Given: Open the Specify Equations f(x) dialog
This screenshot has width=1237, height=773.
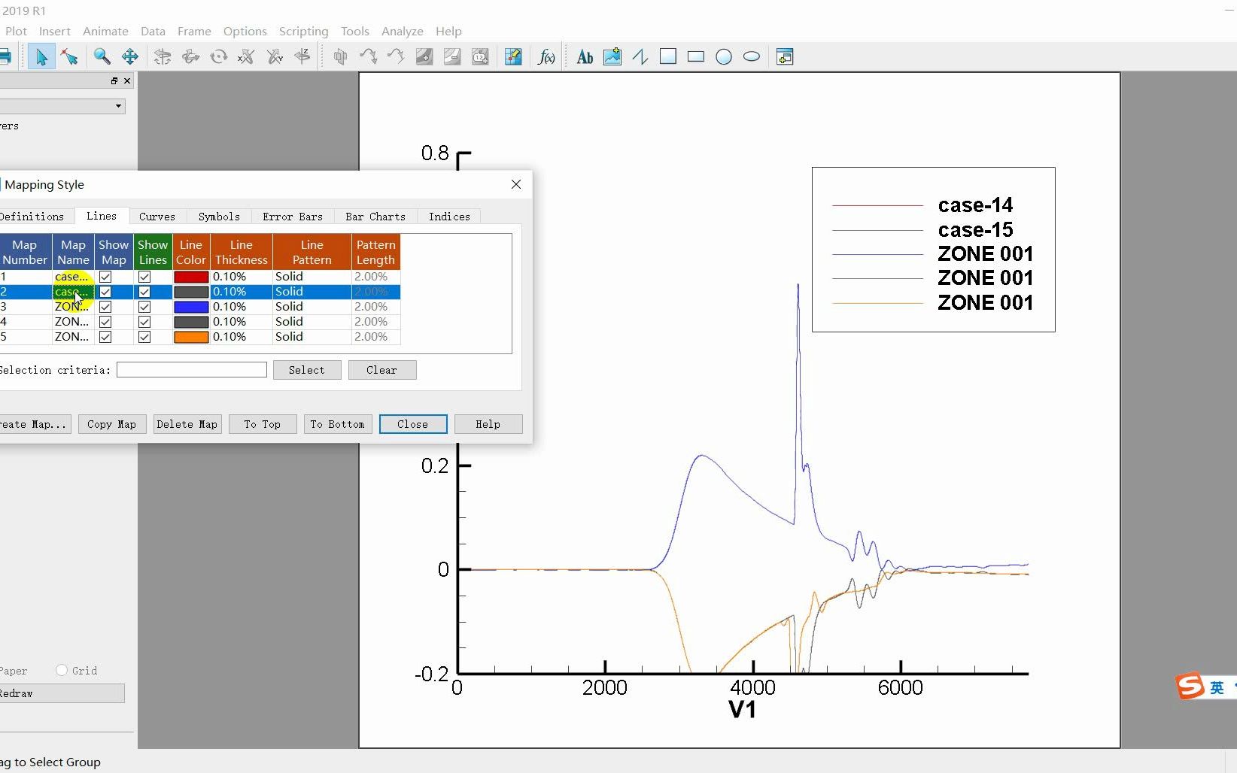Looking at the screenshot, I should [546, 56].
